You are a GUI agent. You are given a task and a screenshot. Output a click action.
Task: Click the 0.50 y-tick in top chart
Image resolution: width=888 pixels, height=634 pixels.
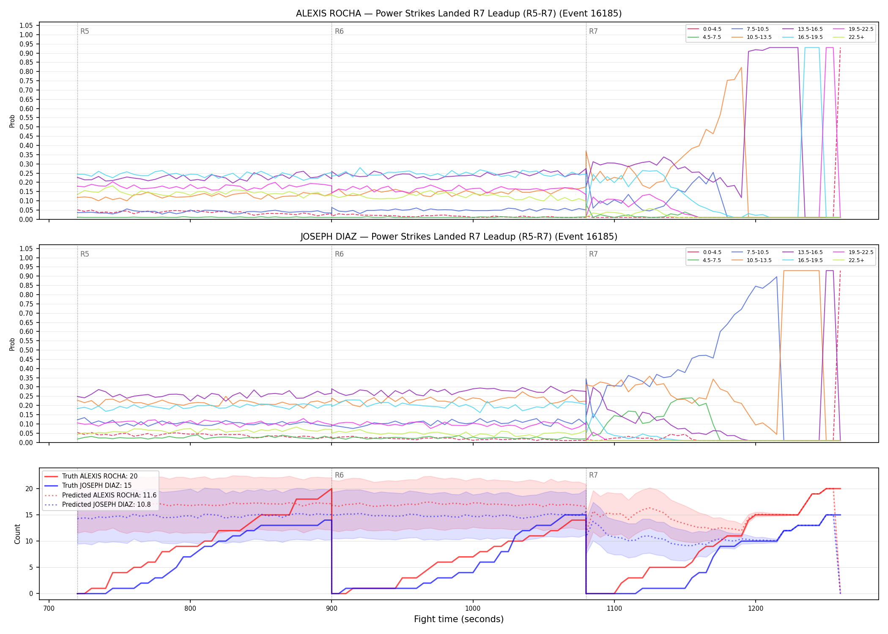(26, 127)
